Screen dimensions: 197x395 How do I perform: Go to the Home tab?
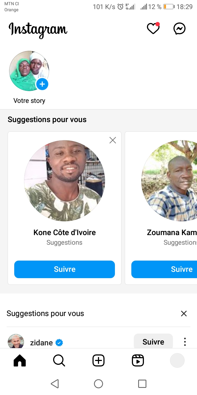(x=20, y=360)
